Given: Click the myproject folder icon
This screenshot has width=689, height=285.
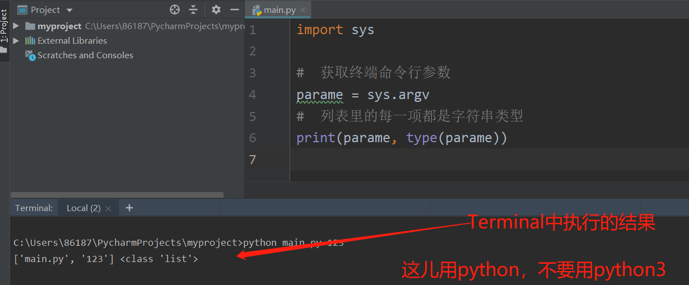Looking at the screenshot, I should coord(30,26).
